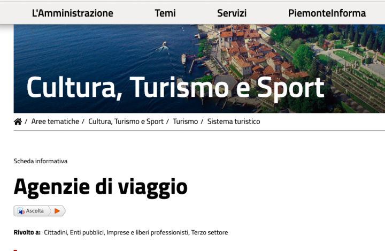Image resolution: width=385 pixels, height=251 pixels.
Task: Open the Servizi menu item
Action: (x=232, y=13)
